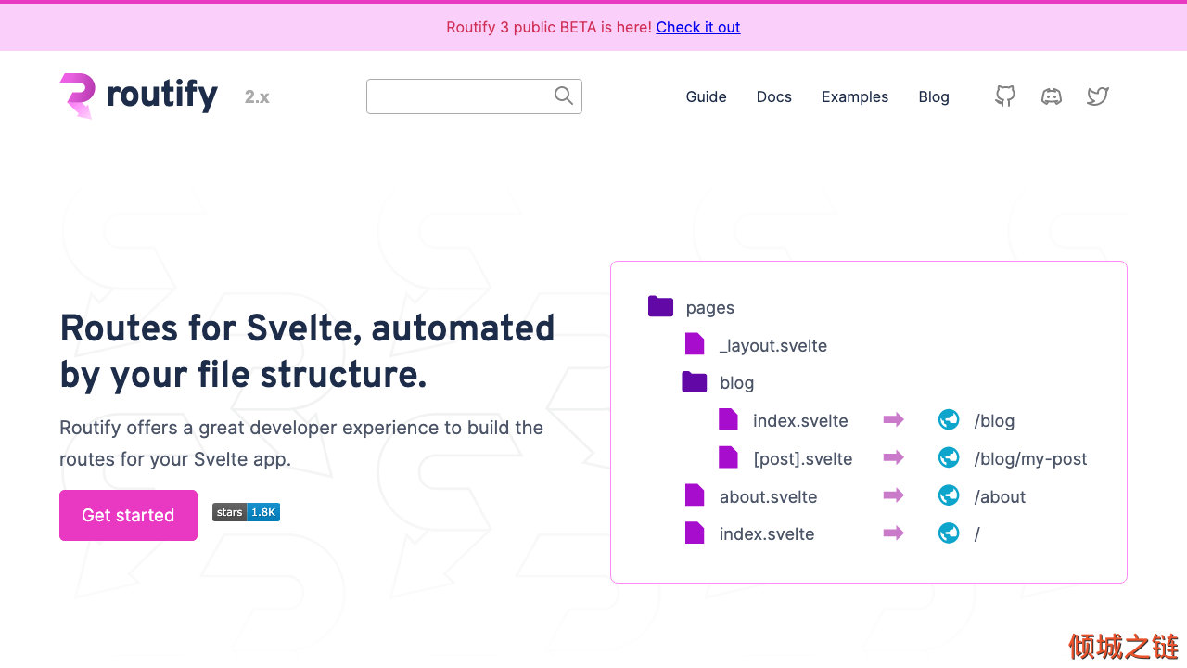Click the 'pages' folder label
This screenshot has height=668, width=1187.
coord(710,308)
